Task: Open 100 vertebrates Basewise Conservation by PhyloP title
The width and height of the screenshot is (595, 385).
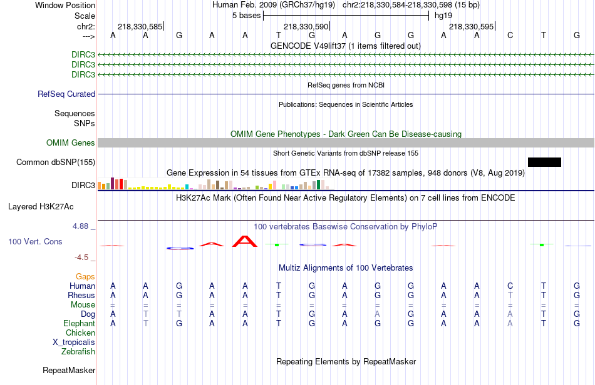Action: 346,226
